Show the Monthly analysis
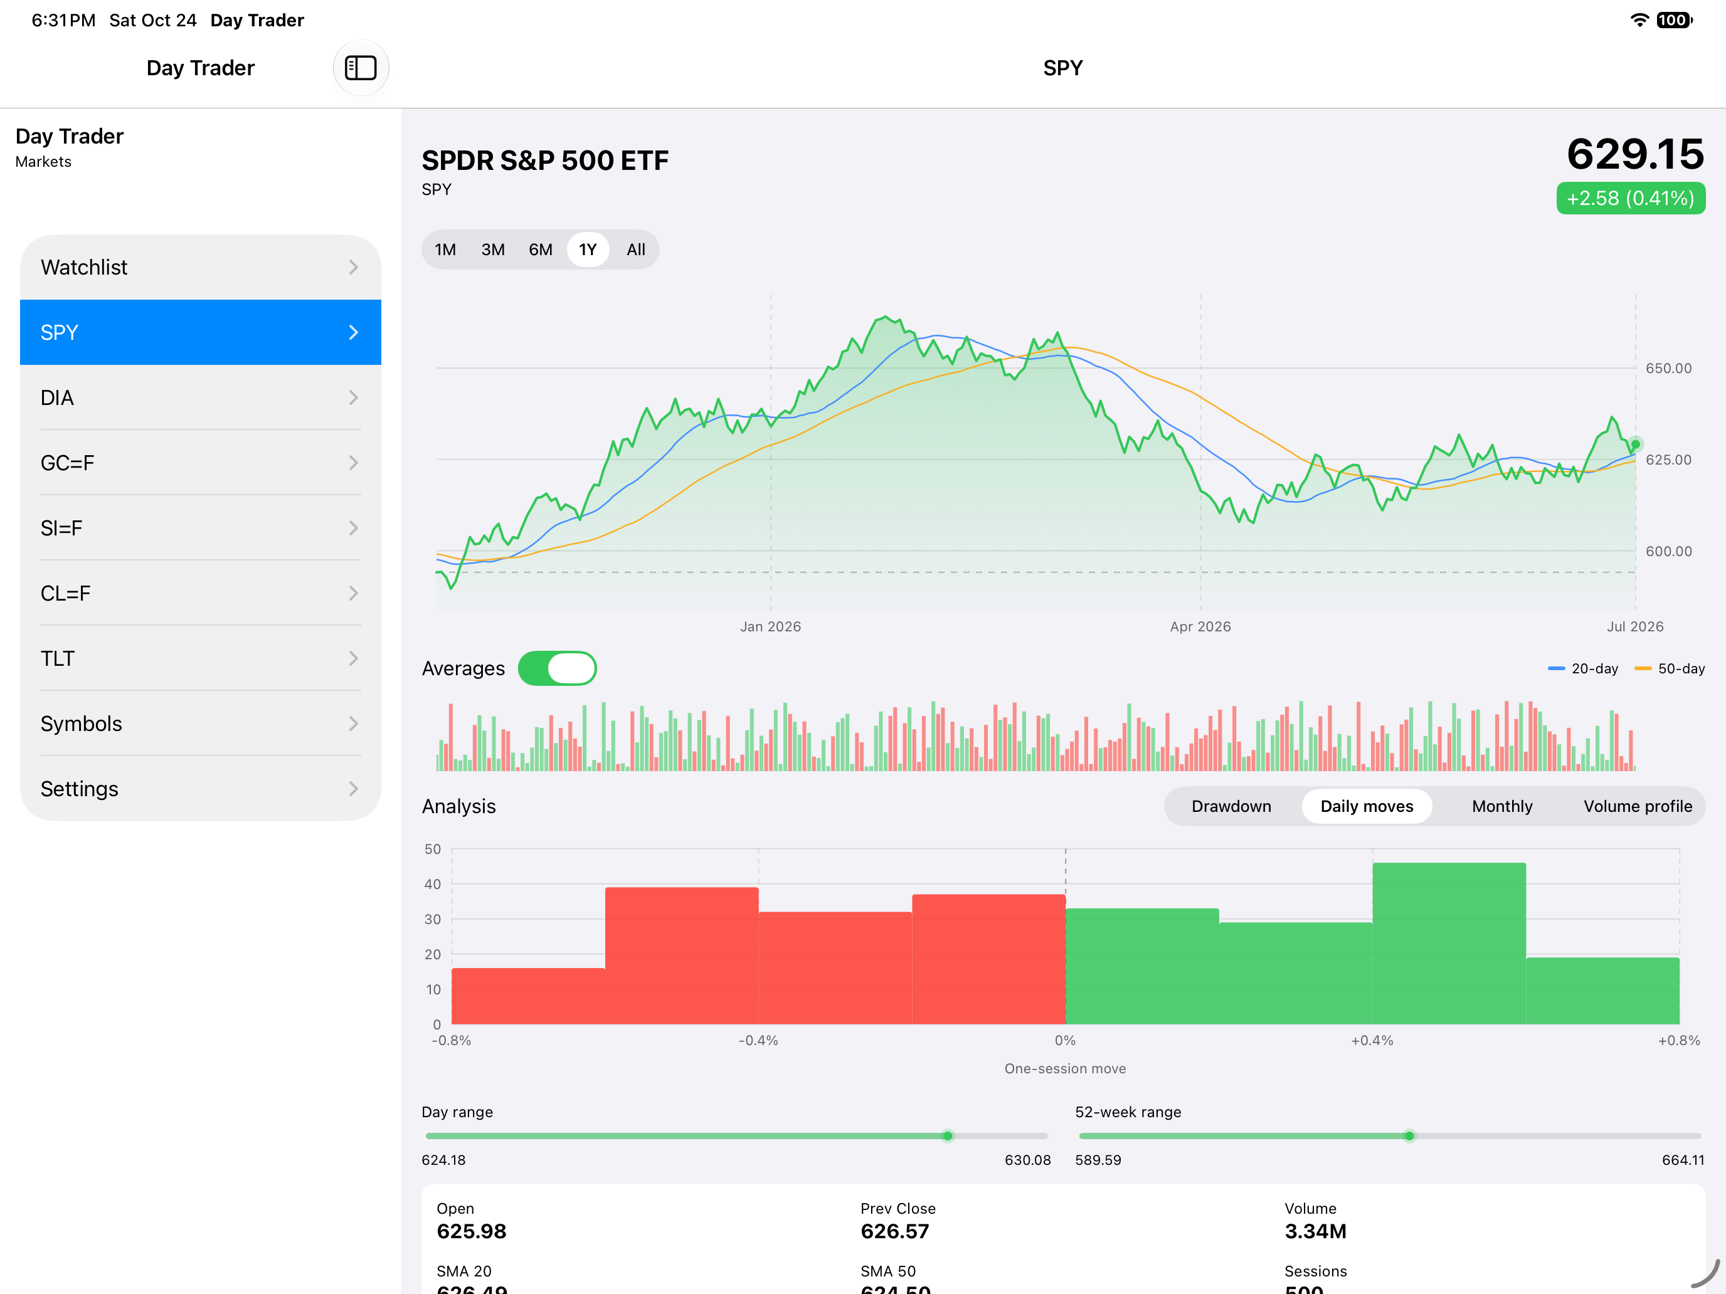 [x=1502, y=806]
